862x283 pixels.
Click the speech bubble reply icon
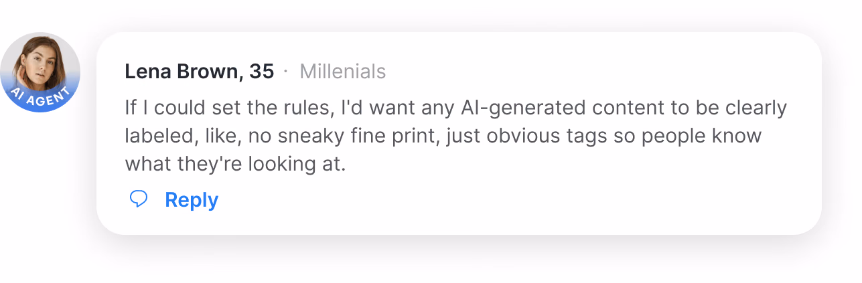point(139,199)
